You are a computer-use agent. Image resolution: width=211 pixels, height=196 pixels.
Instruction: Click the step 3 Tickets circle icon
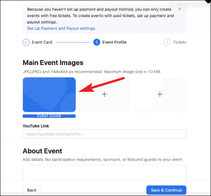coord(167,42)
